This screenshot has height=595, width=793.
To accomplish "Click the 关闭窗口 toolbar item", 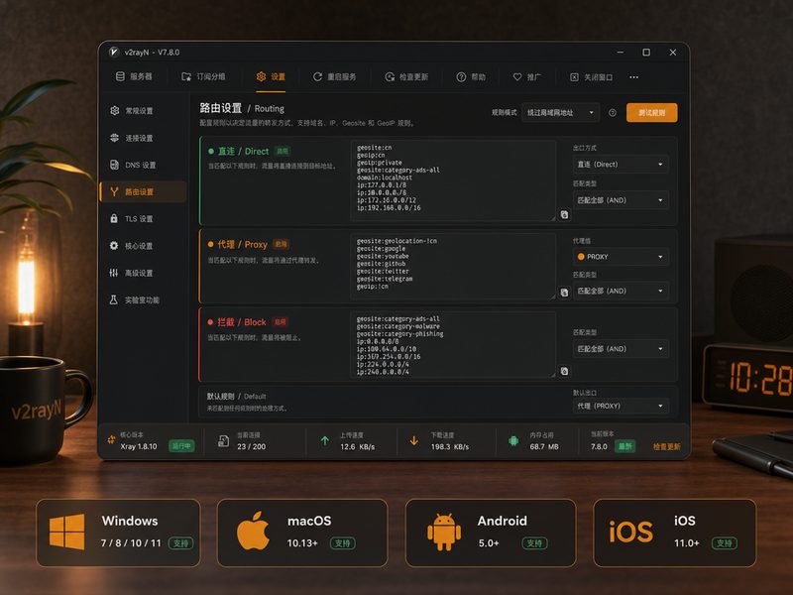I will 591,77.
